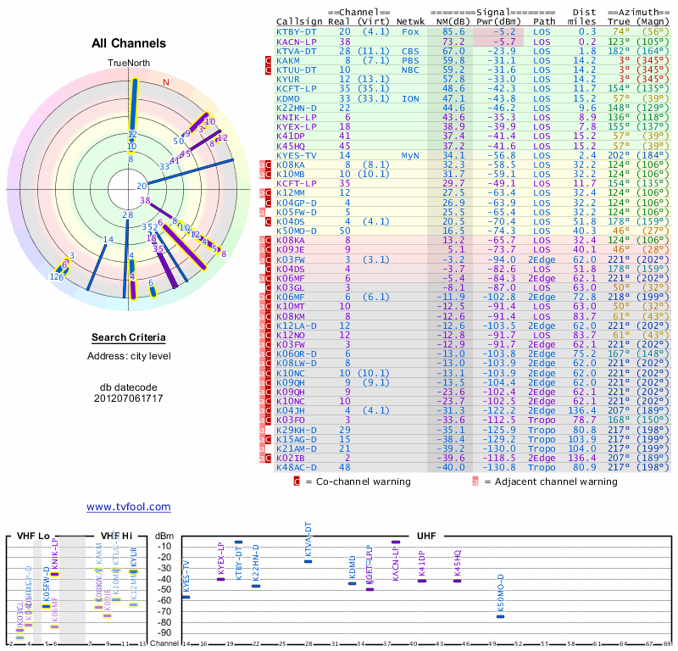The image size is (678, 651).
Task: Click the MyN network cell
Action: [410, 155]
